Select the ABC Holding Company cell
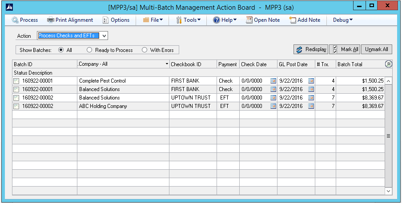The height and width of the screenshot is (203, 402). pos(123,106)
